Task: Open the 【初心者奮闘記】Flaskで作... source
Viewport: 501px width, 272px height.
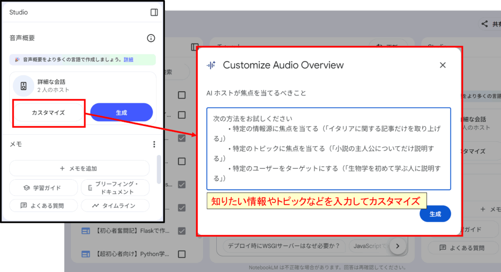Action: pos(133,231)
